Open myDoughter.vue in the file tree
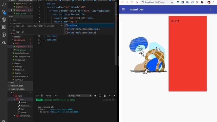This screenshot has width=217, height=122. 22,57
